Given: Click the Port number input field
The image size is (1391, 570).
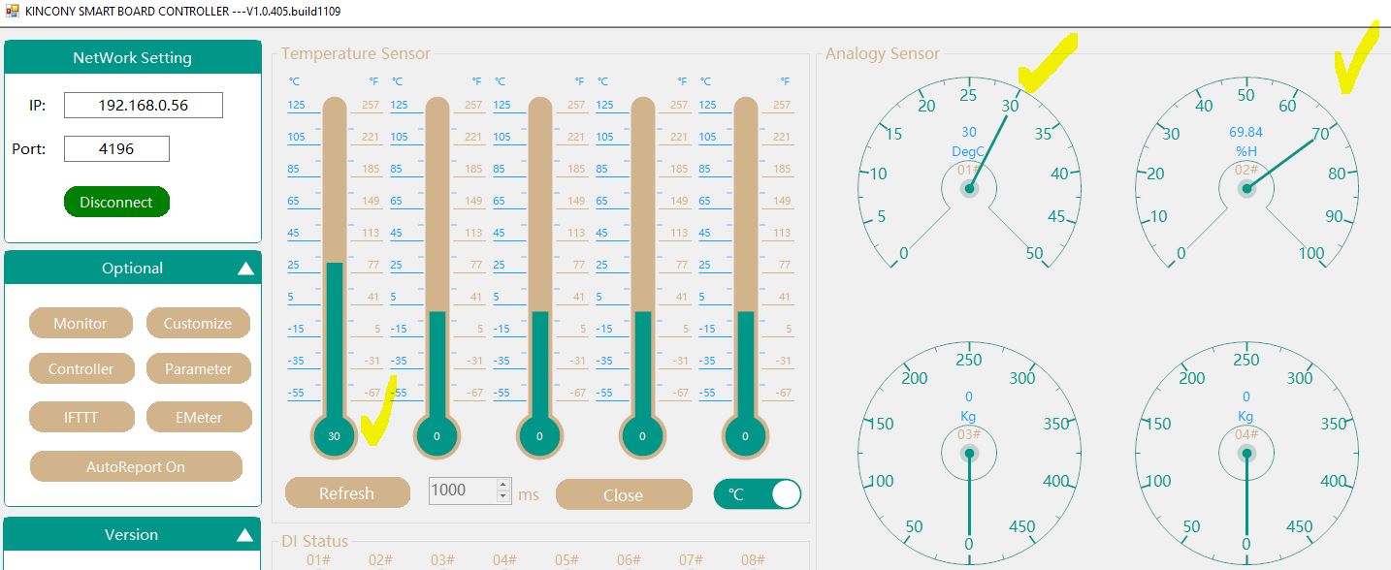Looking at the screenshot, I should 116,149.
